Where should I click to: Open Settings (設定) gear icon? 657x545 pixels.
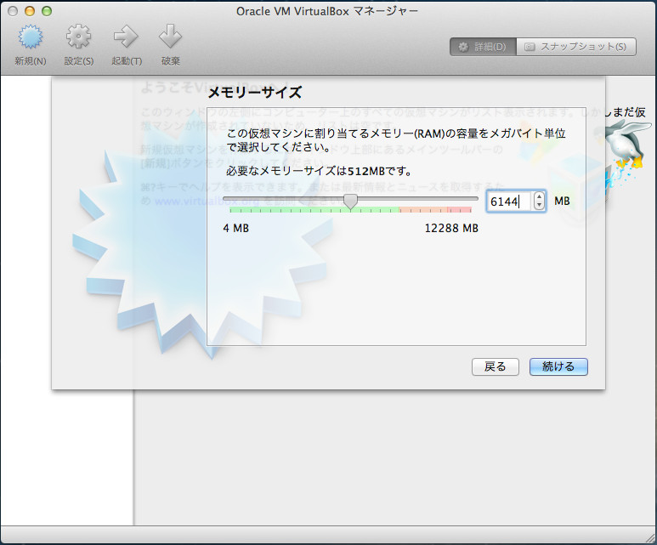78,37
